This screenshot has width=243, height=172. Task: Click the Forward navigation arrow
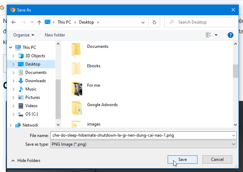[x=24, y=22]
